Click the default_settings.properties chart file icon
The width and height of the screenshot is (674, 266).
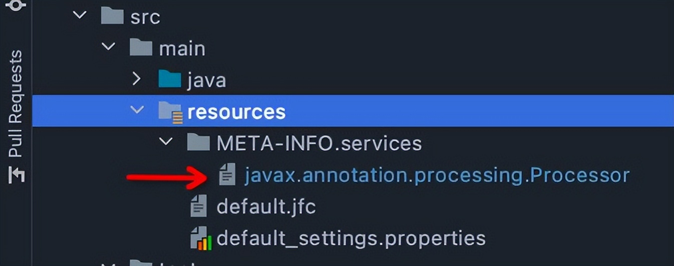click(201, 238)
